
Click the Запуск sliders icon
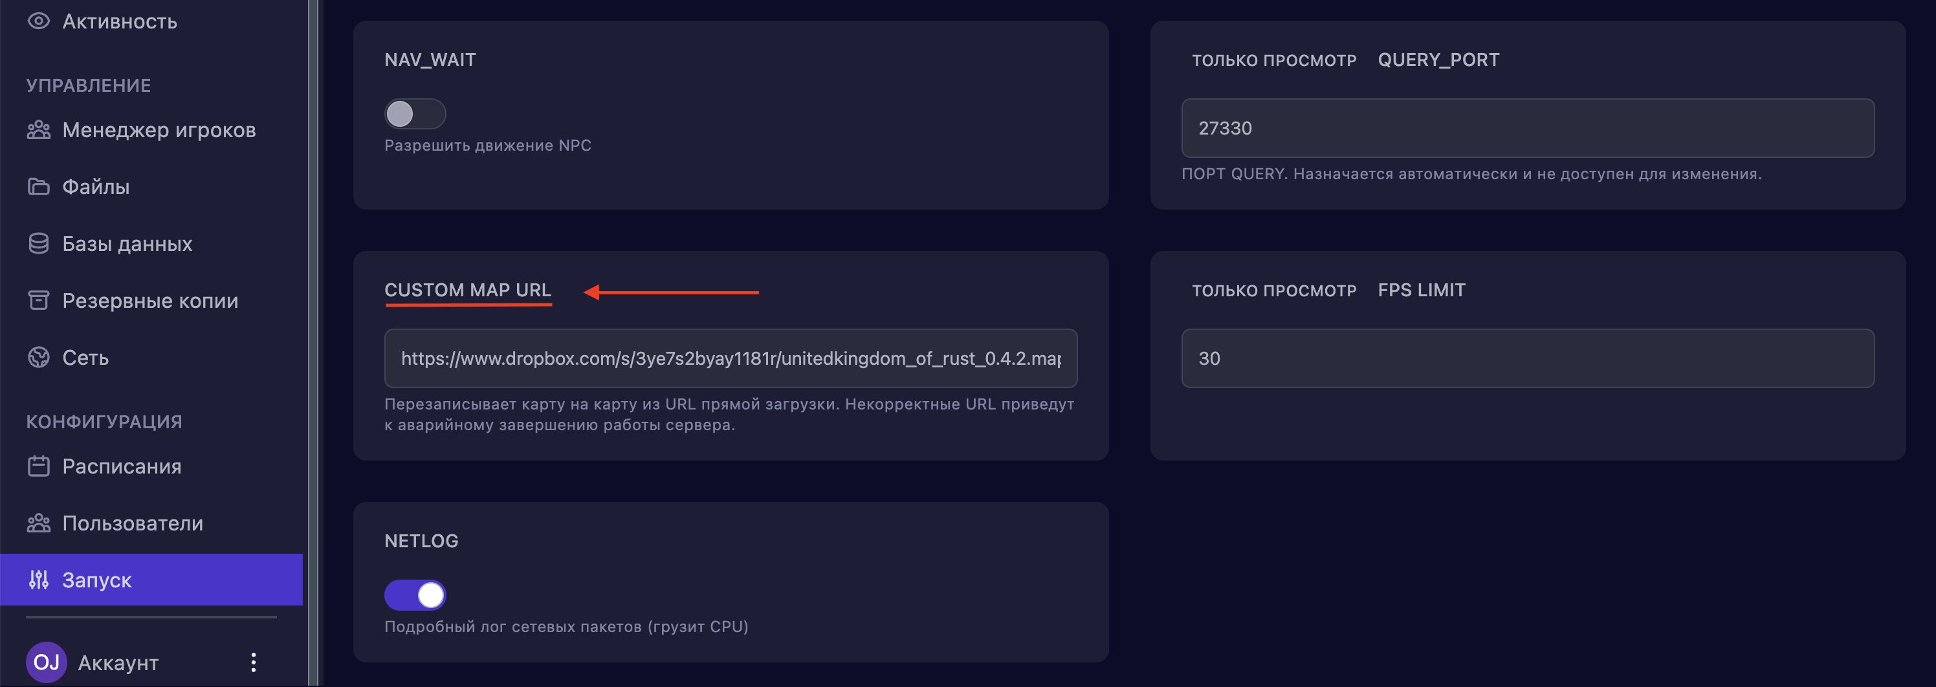tap(38, 580)
